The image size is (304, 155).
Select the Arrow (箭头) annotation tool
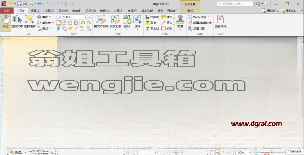coord(167,23)
